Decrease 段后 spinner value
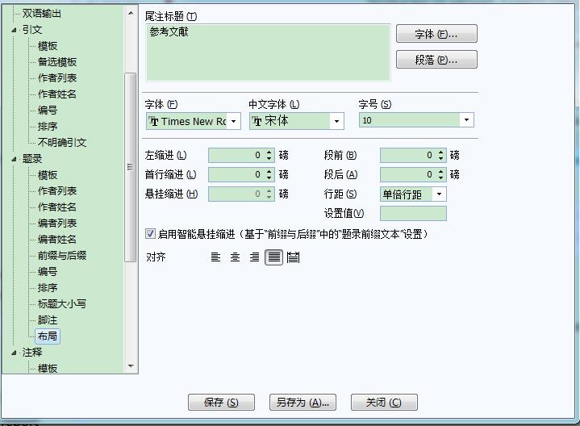580x426 pixels. 440,177
